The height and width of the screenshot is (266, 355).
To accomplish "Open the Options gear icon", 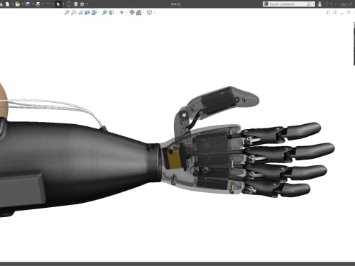I will pos(82,4).
